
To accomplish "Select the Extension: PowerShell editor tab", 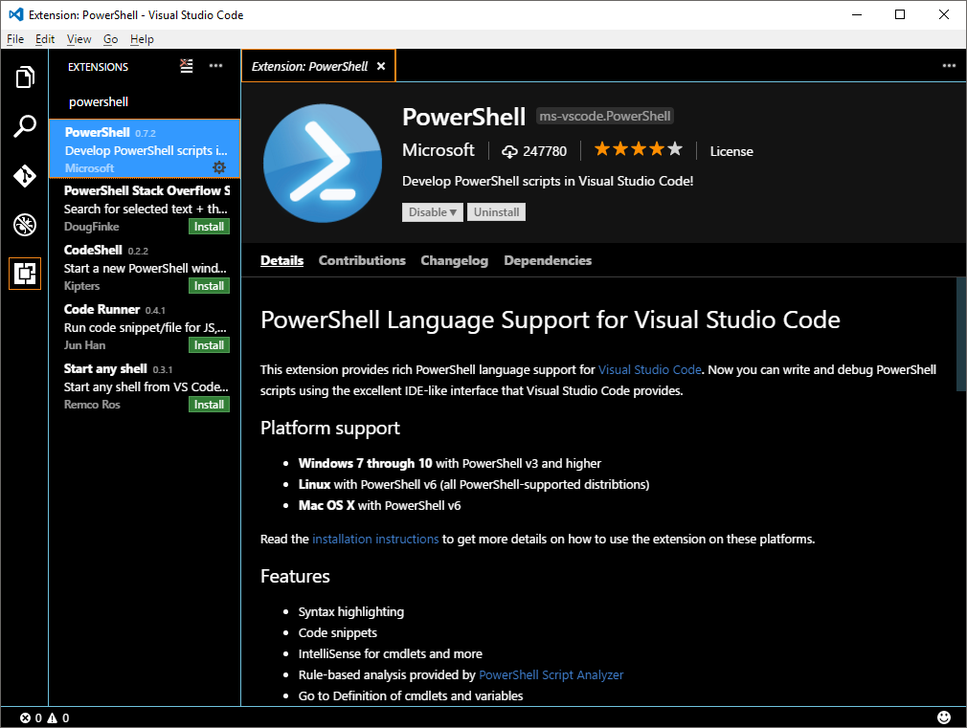I will pos(318,66).
